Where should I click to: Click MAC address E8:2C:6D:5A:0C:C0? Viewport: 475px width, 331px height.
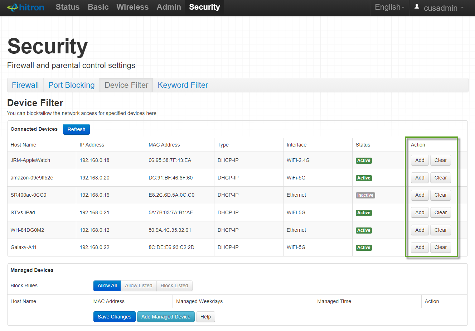171,195
